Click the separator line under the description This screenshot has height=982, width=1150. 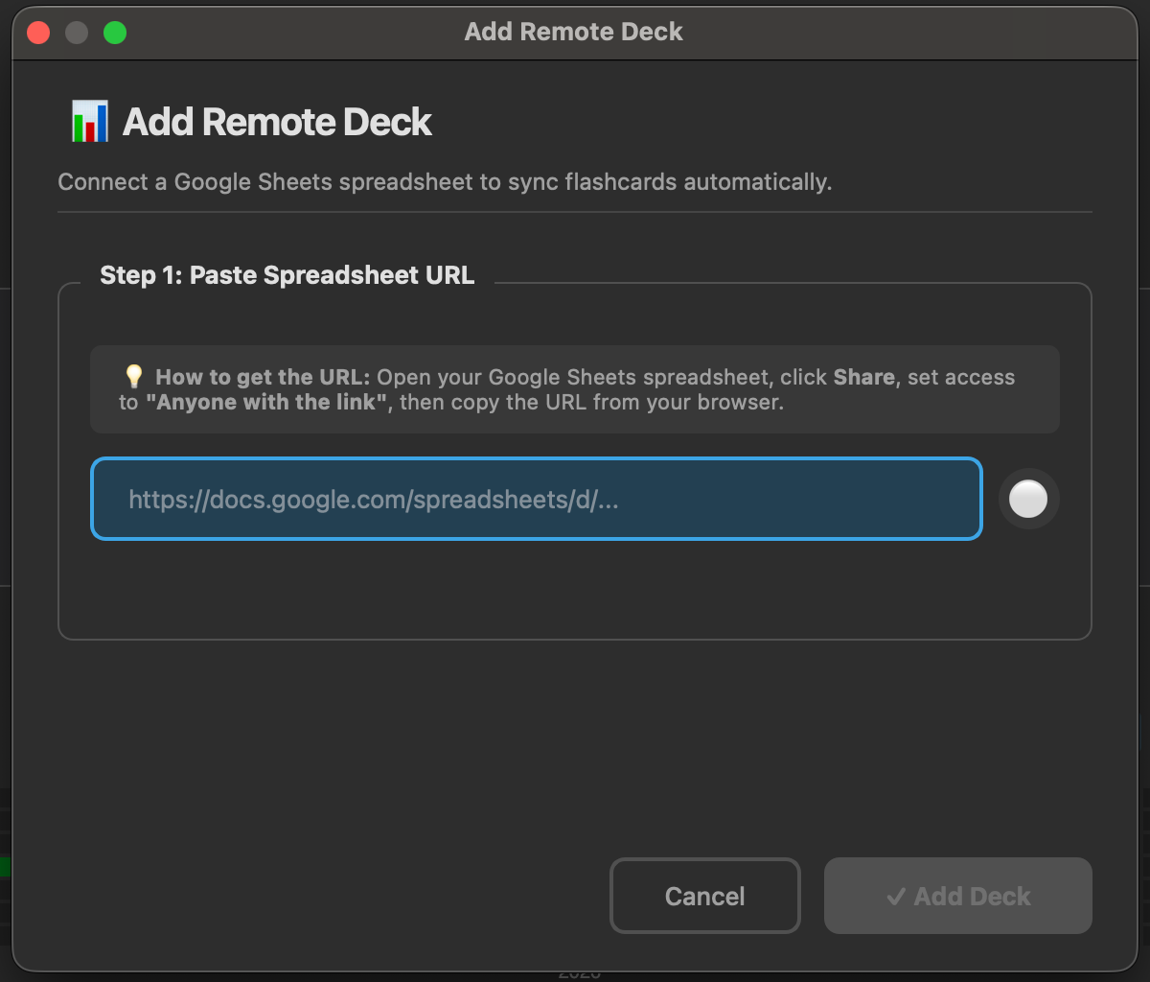pos(575,212)
